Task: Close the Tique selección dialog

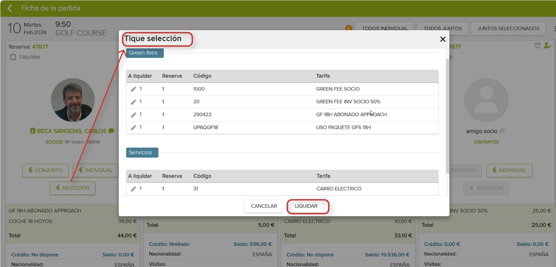Action: tap(443, 39)
